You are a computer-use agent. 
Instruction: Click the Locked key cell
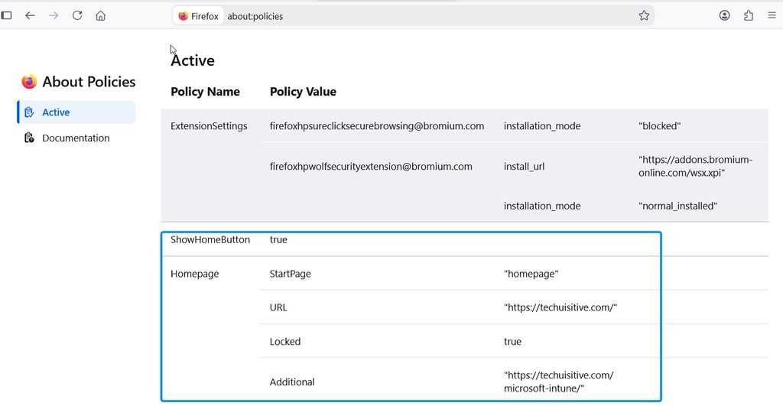(x=285, y=342)
